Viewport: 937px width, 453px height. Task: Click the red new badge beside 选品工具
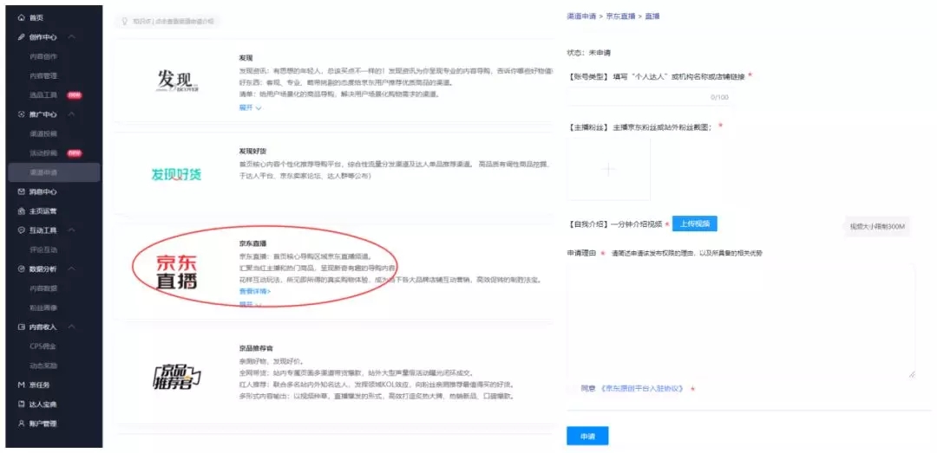74,95
